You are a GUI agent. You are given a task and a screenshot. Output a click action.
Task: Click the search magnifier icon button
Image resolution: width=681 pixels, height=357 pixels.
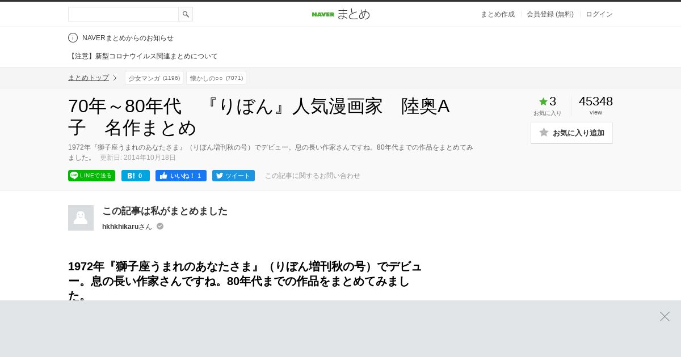pos(186,14)
